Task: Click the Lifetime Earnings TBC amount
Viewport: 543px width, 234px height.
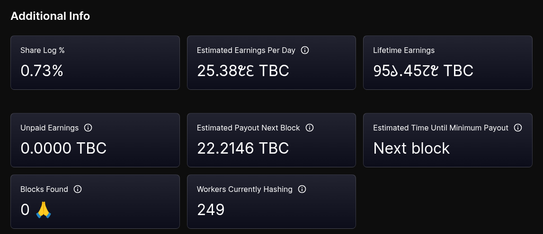Action: (x=423, y=71)
